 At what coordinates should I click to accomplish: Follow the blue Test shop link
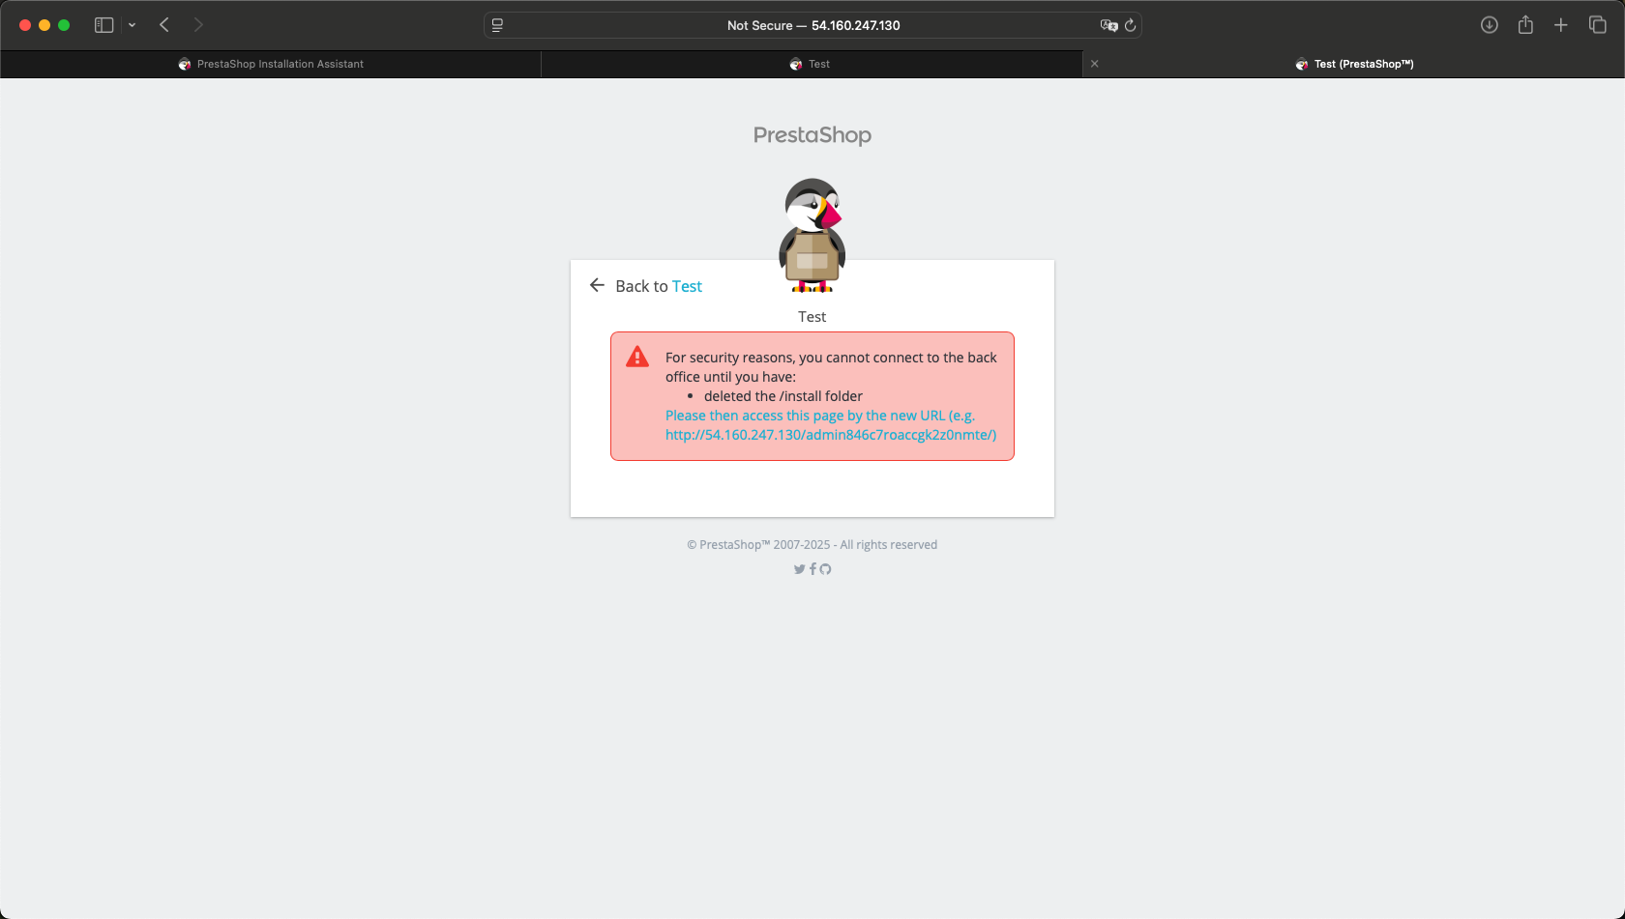[687, 286]
